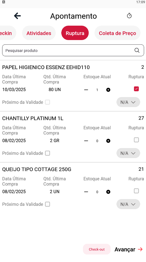Decrease Chantilly Platinum 1L stock
Screen dimensions: 146x262
(x=86, y=141)
